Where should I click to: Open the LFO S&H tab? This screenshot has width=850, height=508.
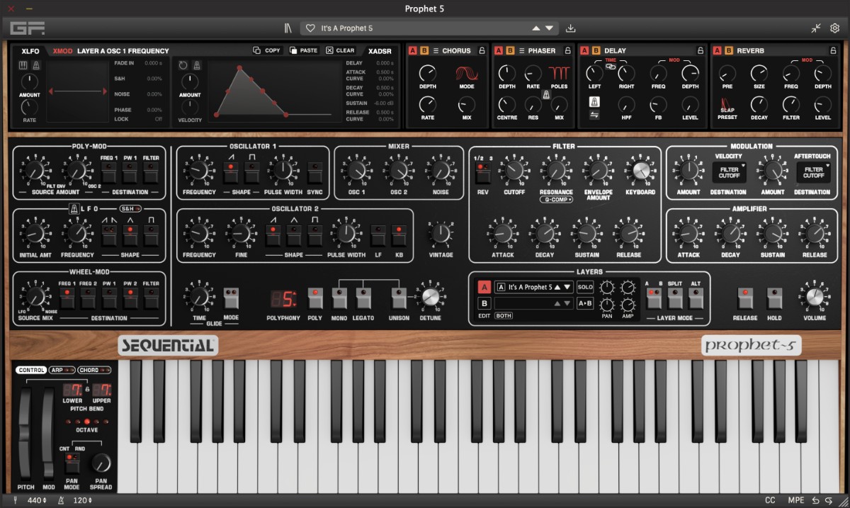tap(130, 208)
